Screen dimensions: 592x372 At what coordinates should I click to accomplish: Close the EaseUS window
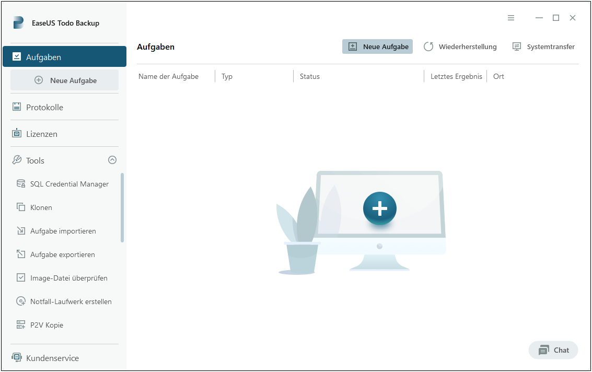coord(572,18)
